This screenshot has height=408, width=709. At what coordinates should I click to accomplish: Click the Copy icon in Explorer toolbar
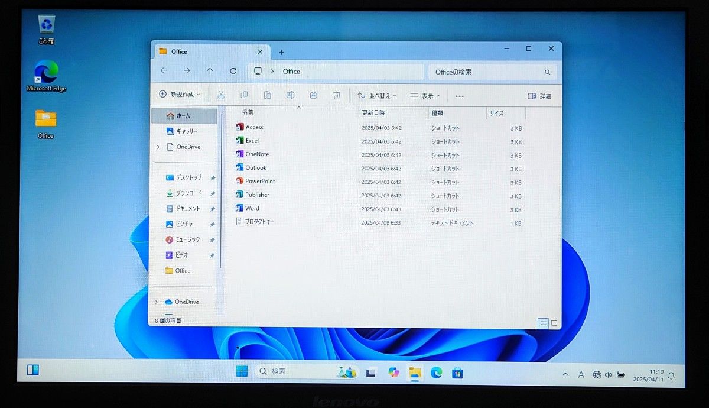point(244,95)
